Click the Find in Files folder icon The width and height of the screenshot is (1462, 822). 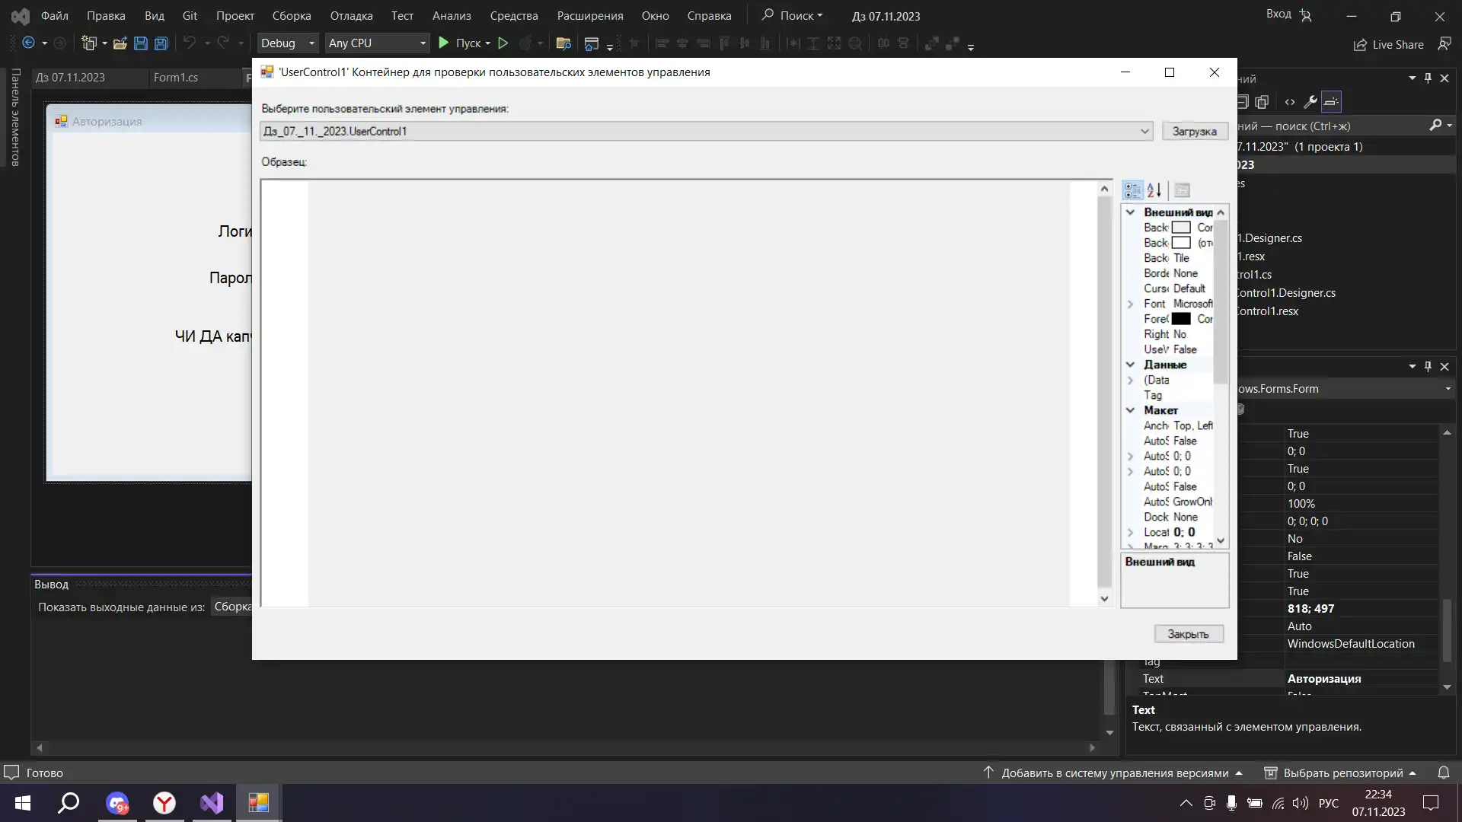pos(563,43)
